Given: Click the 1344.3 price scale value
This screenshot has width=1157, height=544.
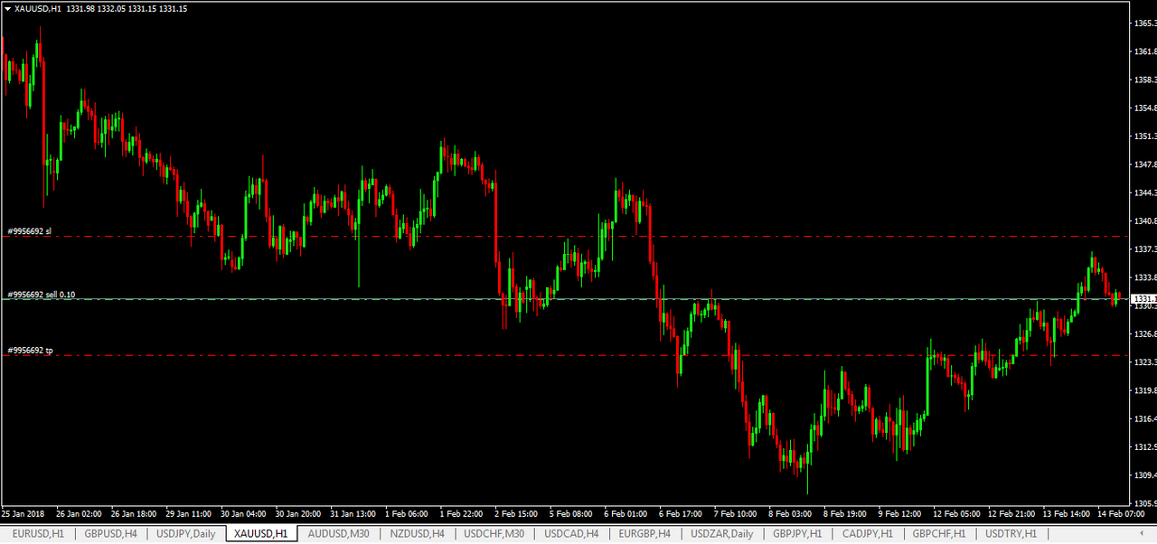Looking at the screenshot, I should coord(1144,192).
